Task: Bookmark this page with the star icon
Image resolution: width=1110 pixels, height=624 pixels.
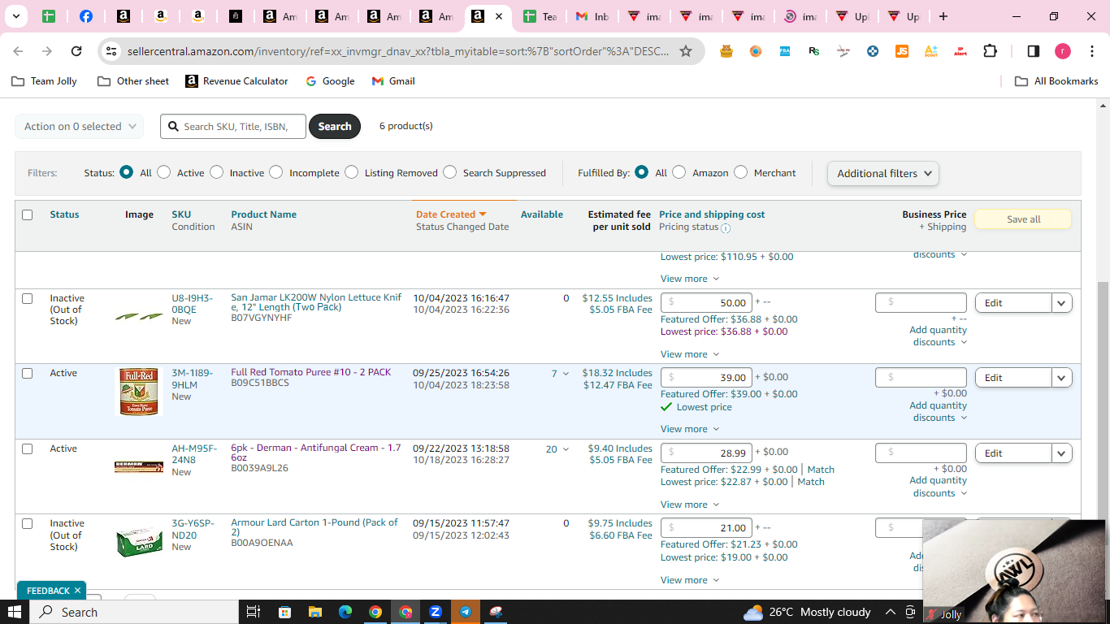Action: pos(686,51)
